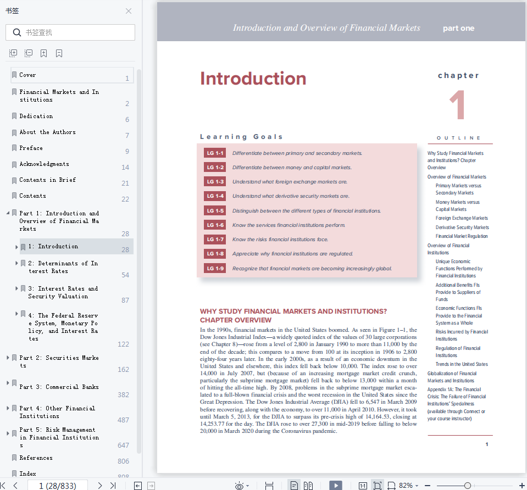Switch to two-page view
Screen dimensions: 527x490
click(308, 486)
